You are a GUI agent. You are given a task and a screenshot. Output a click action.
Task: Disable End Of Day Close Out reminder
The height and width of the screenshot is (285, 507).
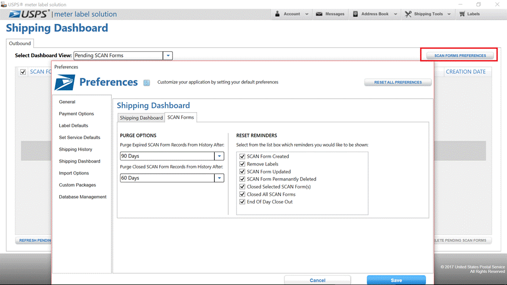[242, 202]
